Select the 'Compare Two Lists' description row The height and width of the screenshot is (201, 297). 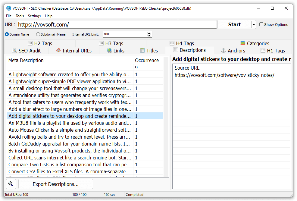(85, 165)
